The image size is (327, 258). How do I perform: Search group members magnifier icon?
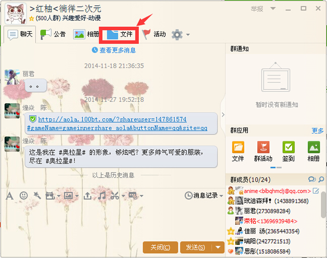[x=321, y=179]
